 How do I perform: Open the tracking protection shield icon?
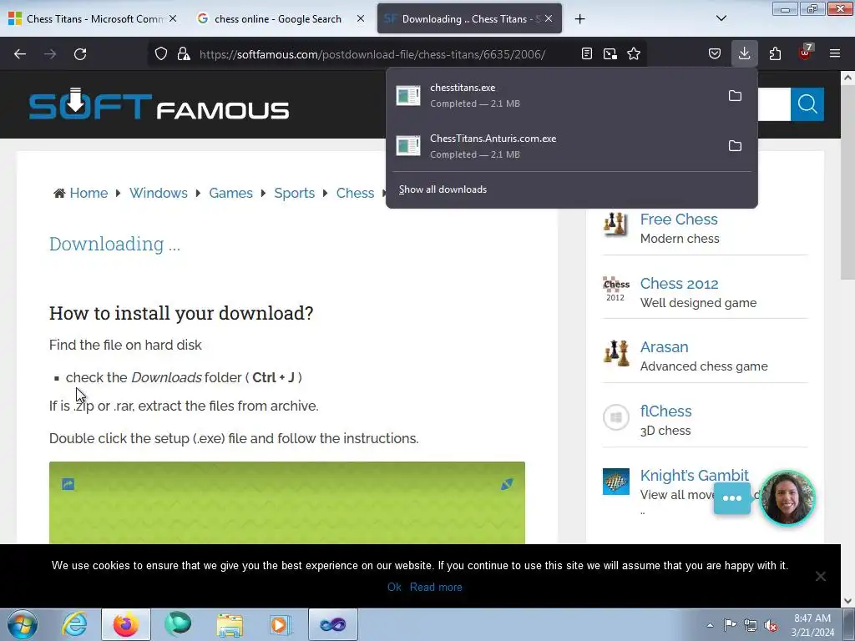pos(161,54)
